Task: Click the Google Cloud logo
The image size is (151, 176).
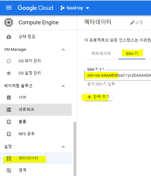Action: (35, 8)
